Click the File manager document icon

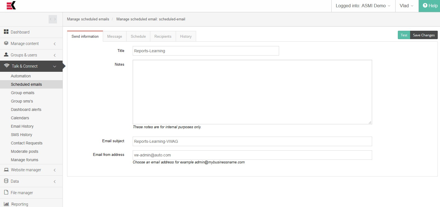click(x=6, y=192)
